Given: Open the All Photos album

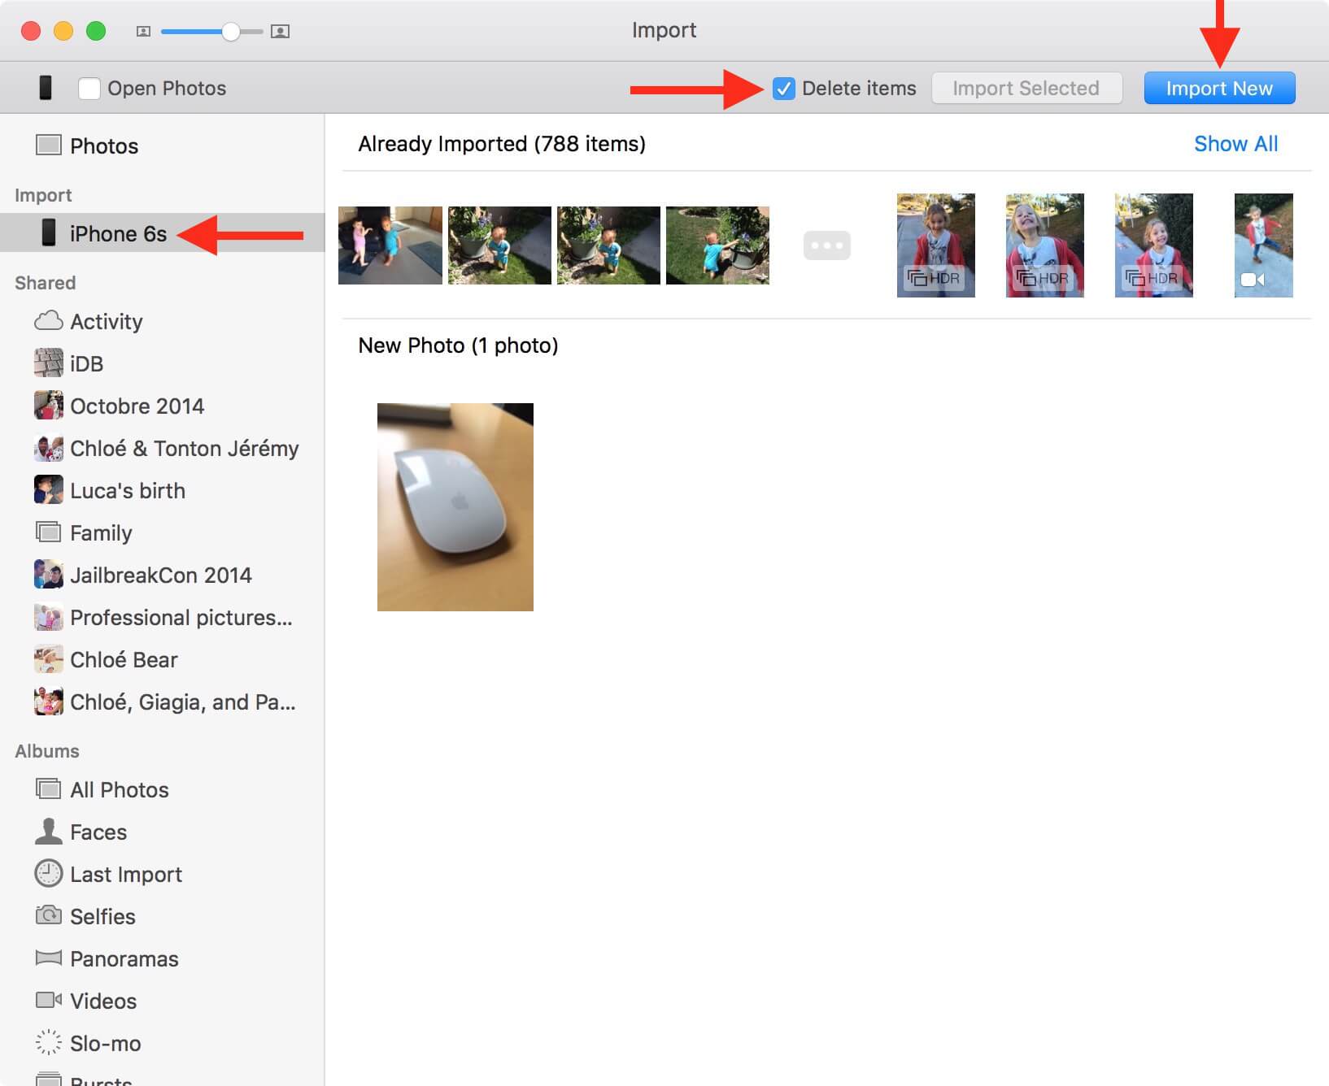Looking at the screenshot, I should pyautogui.click(x=163, y=789).
